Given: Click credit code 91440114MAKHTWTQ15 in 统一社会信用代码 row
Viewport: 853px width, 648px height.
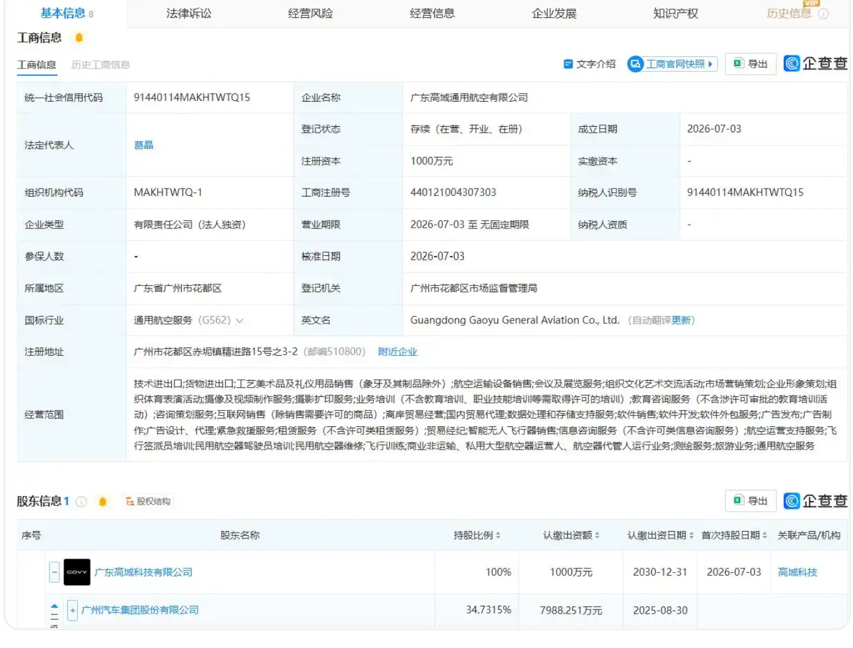Looking at the screenshot, I should pyautogui.click(x=192, y=97).
